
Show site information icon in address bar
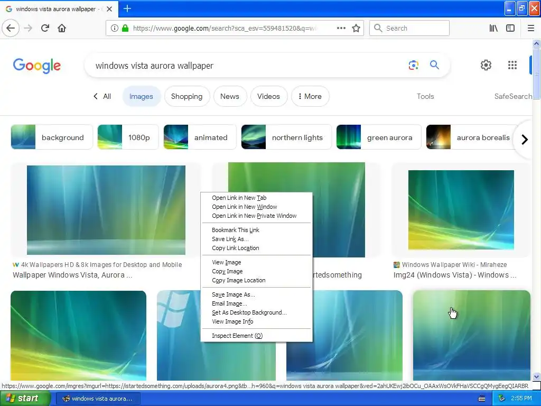click(115, 28)
